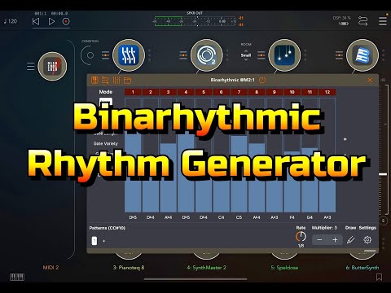Open the SynthMaster 2 instrument node
Image resolution: width=391 pixels, height=293 pixels.
pyautogui.click(x=207, y=55)
